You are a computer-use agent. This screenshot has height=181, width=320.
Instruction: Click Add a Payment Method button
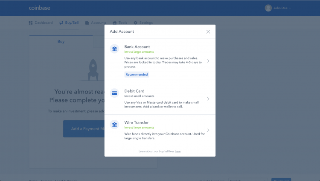pos(84,129)
